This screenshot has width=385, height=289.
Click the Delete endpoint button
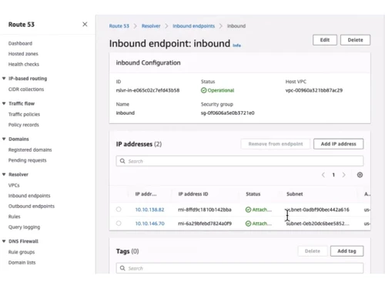(x=355, y=40)
